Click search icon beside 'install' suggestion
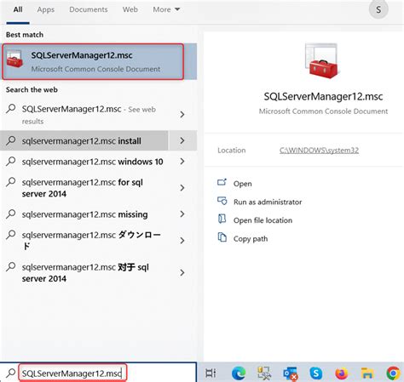Screen dimensions: 404x382 tap(11, 140)
